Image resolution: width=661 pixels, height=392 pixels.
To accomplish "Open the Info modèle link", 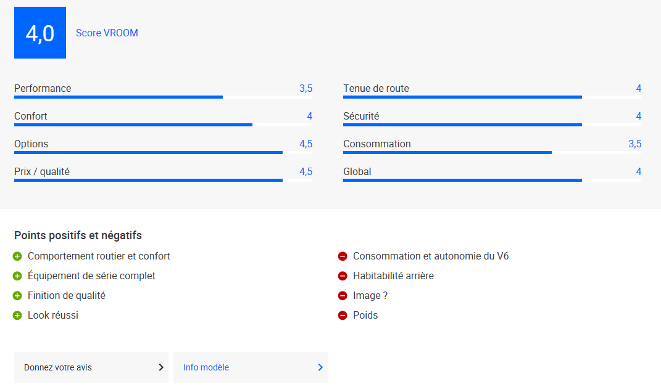I will [x=251, y=367].
